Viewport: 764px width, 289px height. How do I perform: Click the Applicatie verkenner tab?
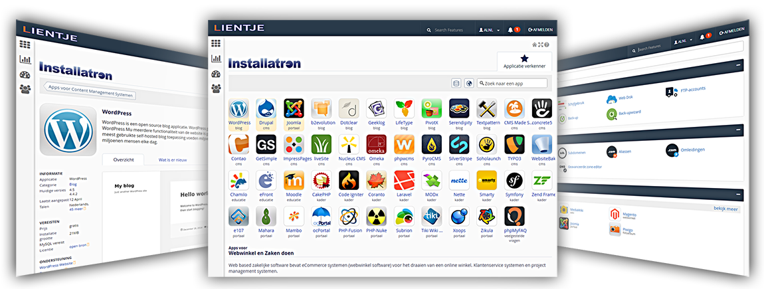(x=524, y=62)
